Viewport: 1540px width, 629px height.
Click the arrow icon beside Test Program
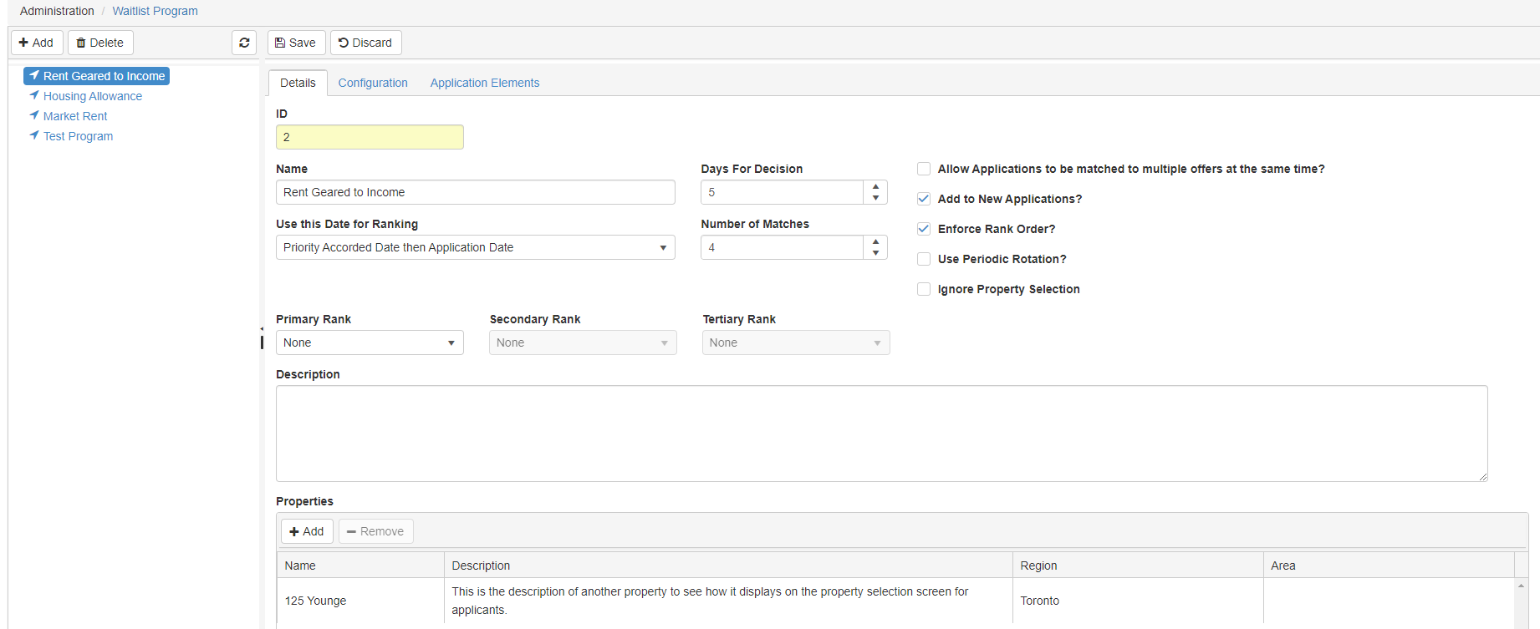coord(34,135)
